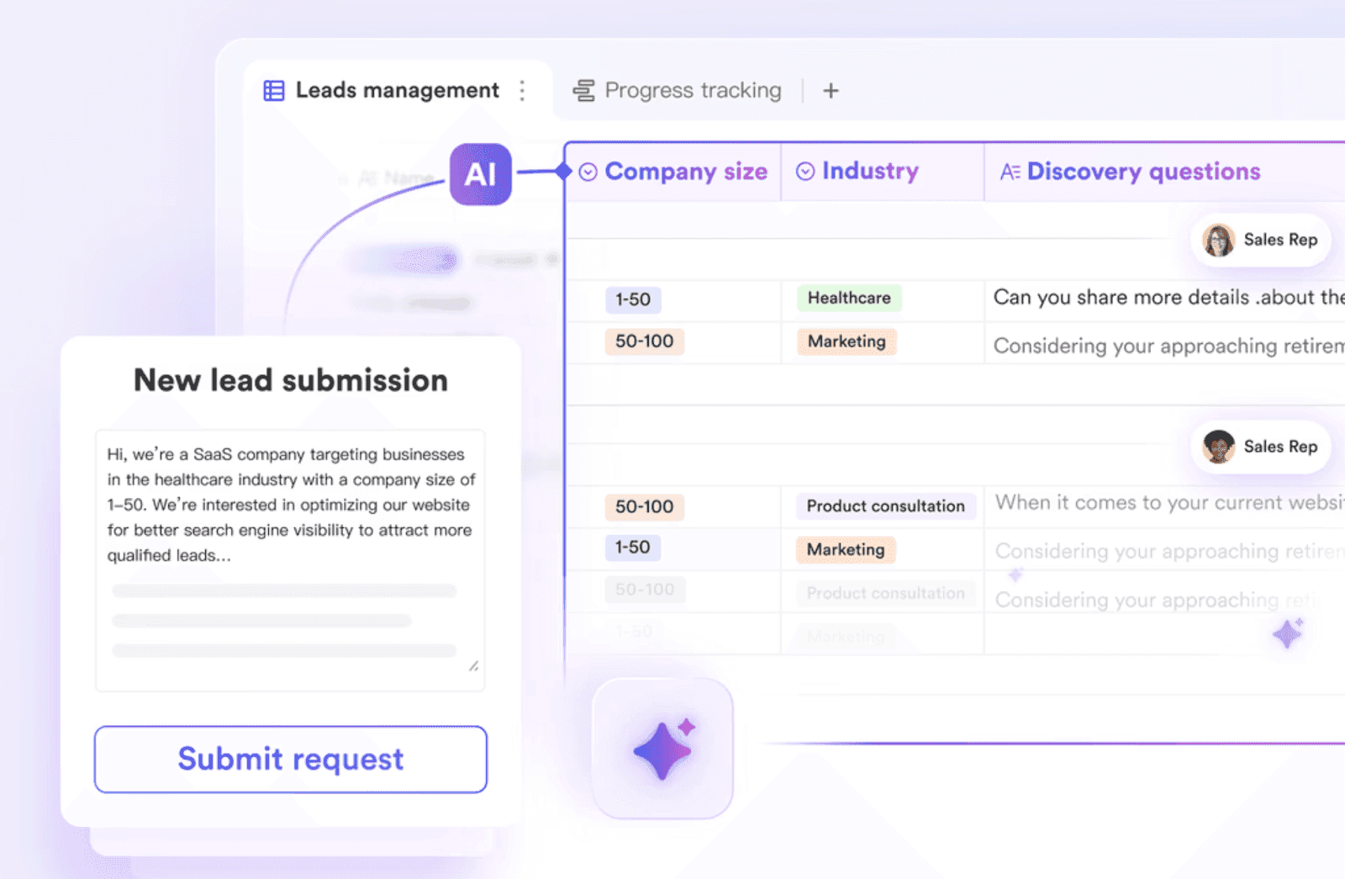
Task: Switch to the Progress tracking tab
Action: [x=692, y=90]
